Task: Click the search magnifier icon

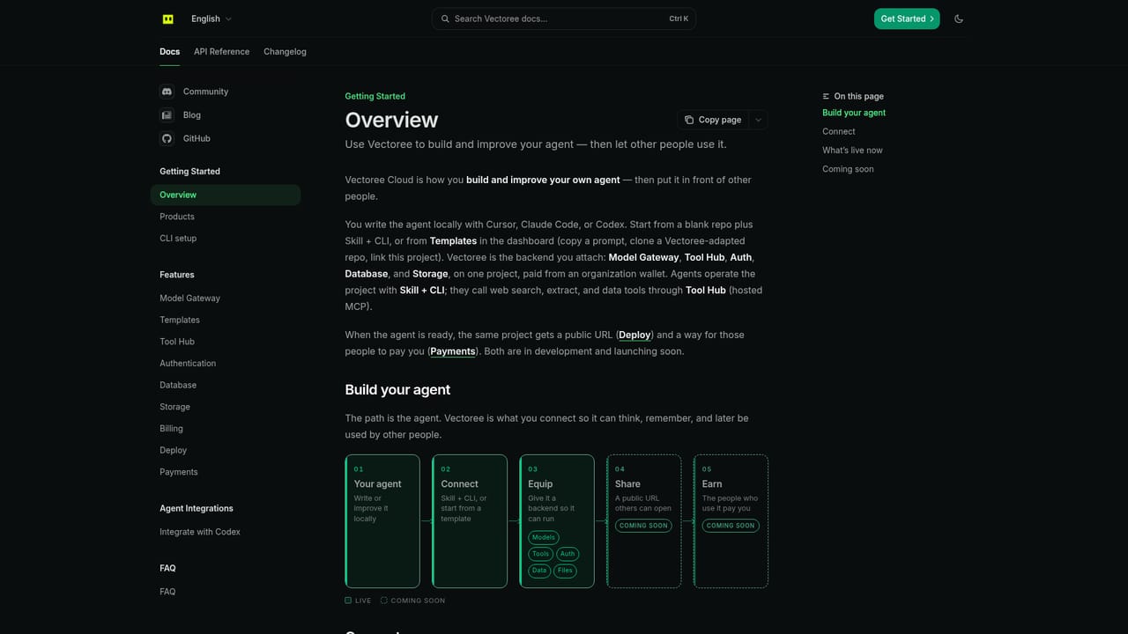Action: [445, 18]
